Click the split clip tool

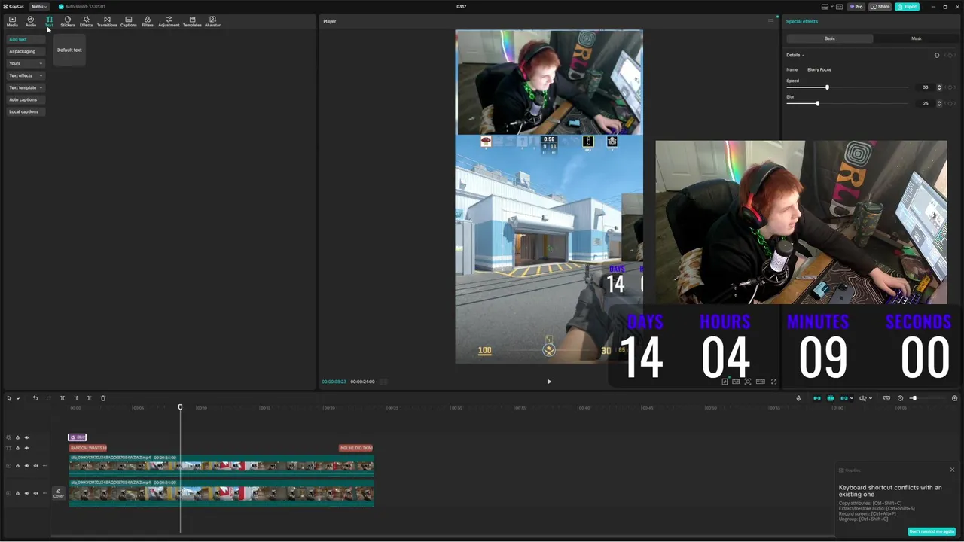[63, 398]
